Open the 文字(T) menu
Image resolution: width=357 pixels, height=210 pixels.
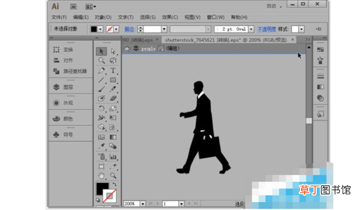pyautogui.click(x=126, y=17)
